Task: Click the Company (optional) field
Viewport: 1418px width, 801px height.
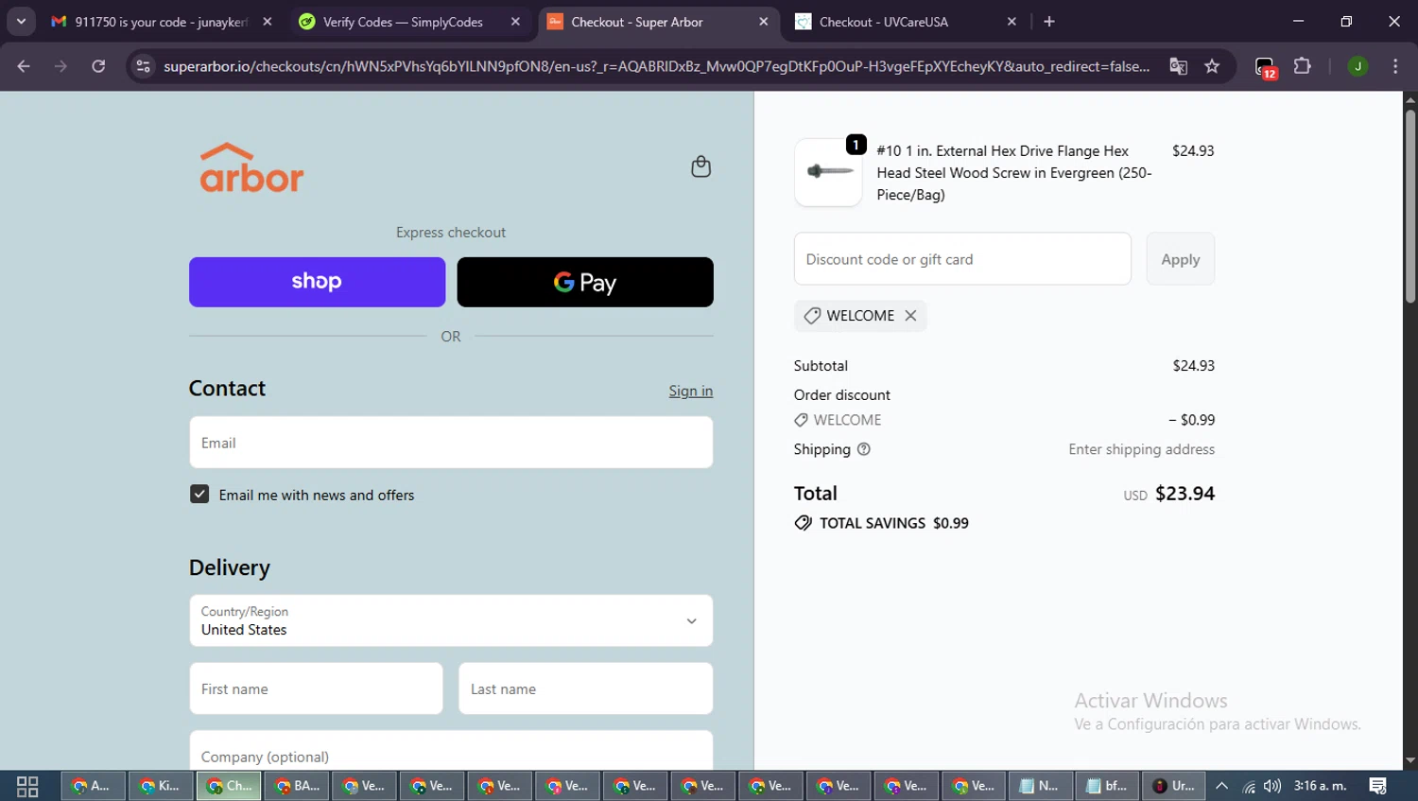Action: pos(451,751)
